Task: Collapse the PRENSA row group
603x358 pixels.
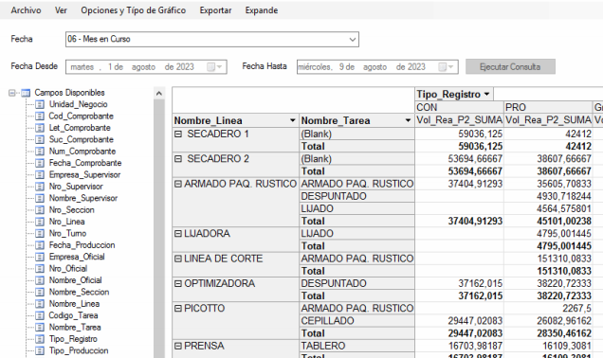Action: (x=178, y=346)
